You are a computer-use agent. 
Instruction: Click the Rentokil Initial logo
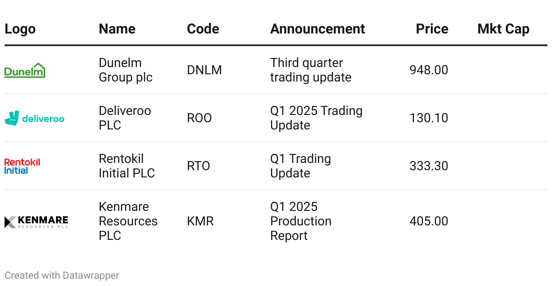[22, 166]
